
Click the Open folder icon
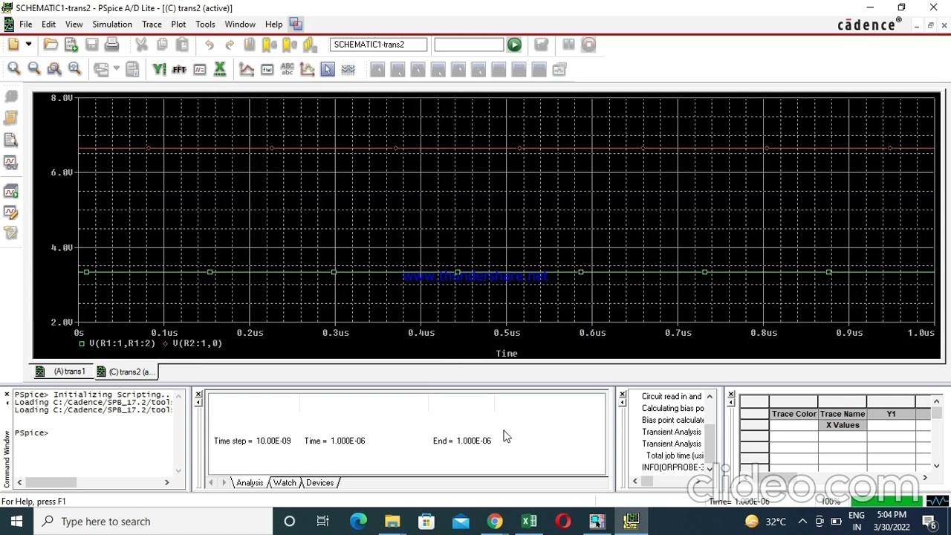(51, 45)
